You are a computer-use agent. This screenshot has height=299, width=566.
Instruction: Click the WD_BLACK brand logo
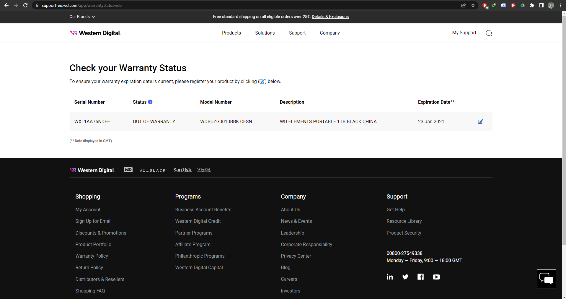153,170
